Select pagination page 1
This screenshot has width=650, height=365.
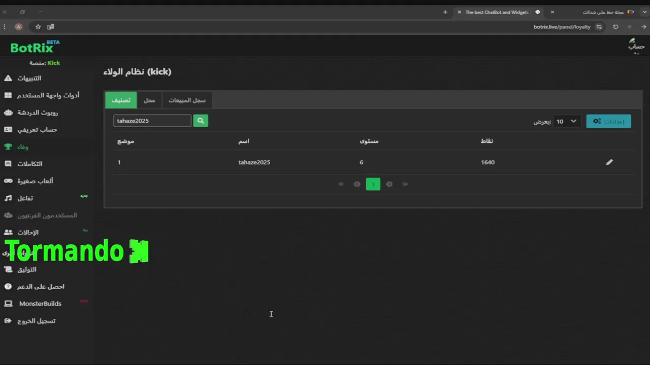pyautogui.click(x=373, y=184)
